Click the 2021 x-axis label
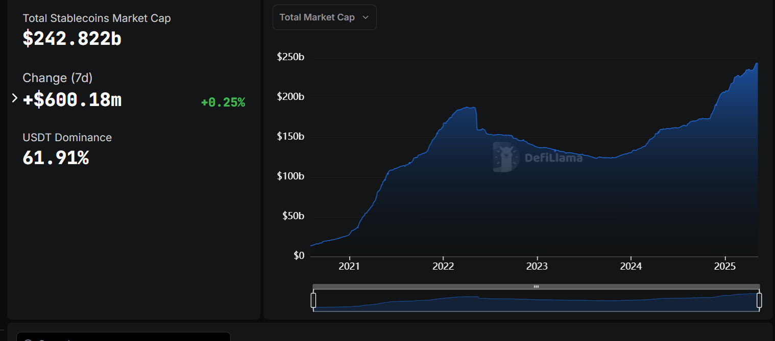This screenshot has width=775, height=341. click(349, 266)
